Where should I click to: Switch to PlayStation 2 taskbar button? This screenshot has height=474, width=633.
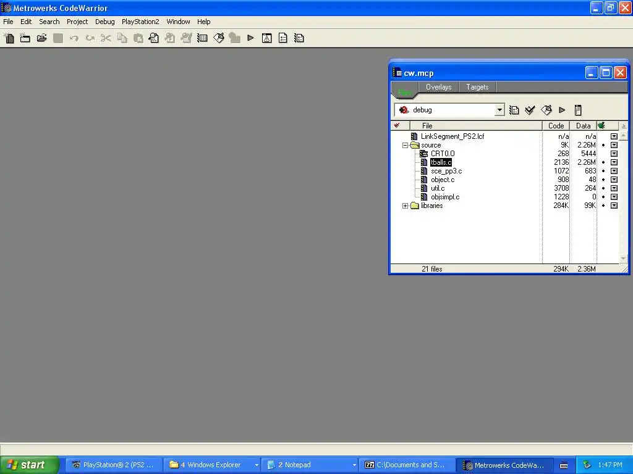point(114,465)
